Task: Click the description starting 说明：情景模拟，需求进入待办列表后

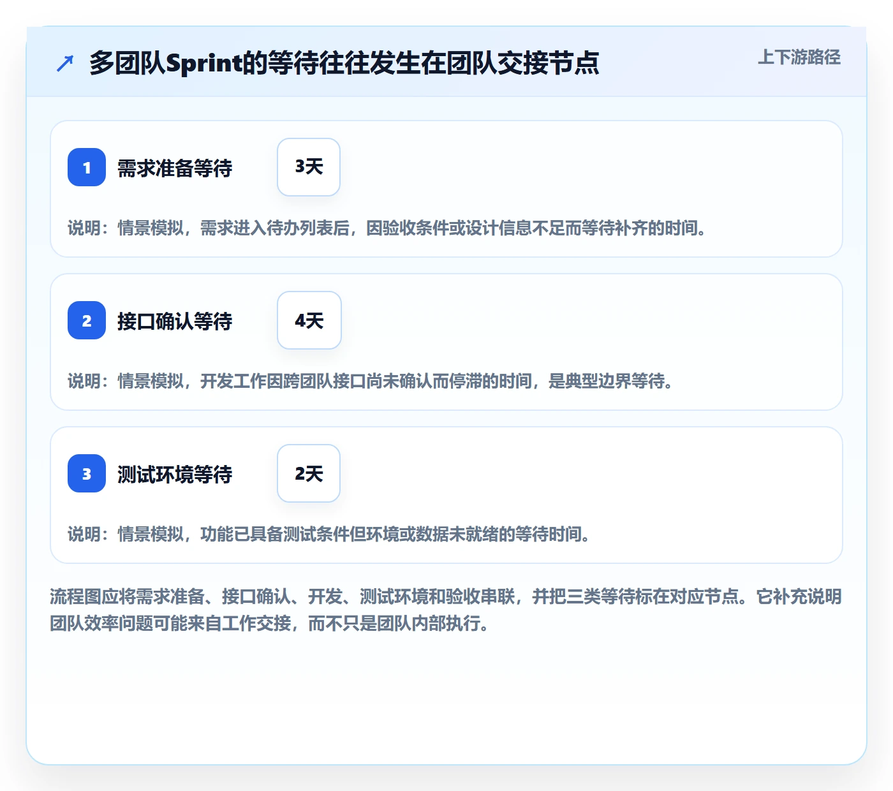Action: [387, 228]
